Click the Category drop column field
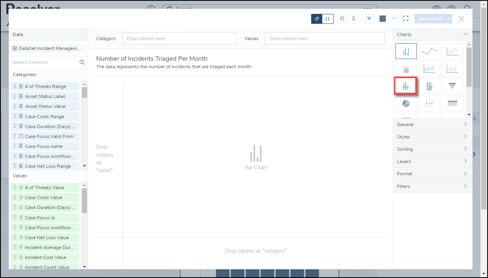 tap(179, 38)
